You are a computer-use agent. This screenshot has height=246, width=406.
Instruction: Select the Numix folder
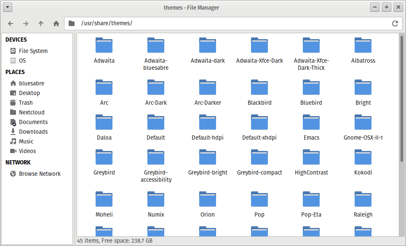click(x=156, y=205)
